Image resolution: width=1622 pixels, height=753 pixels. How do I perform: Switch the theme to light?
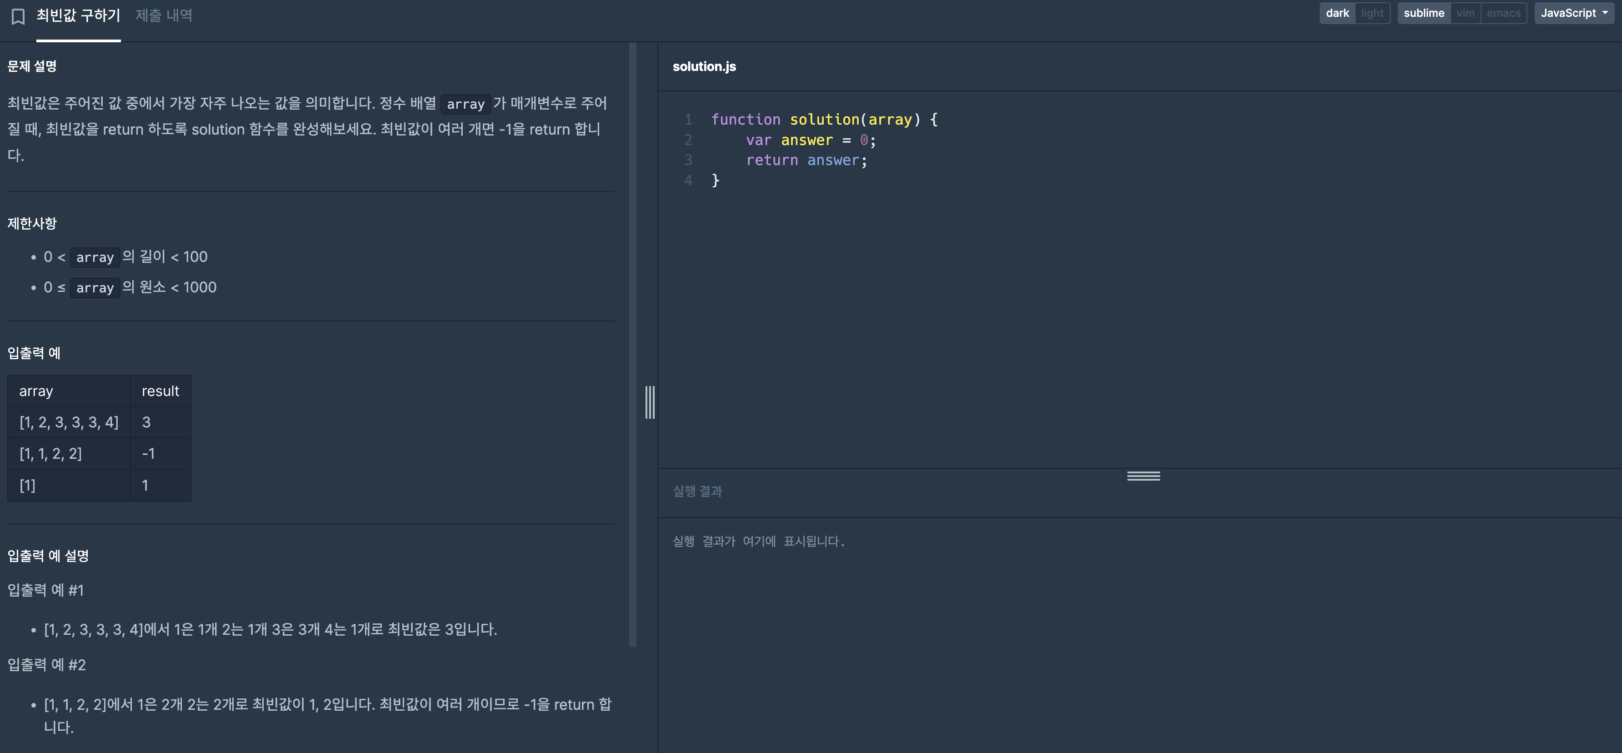(x=1373, y=13)
